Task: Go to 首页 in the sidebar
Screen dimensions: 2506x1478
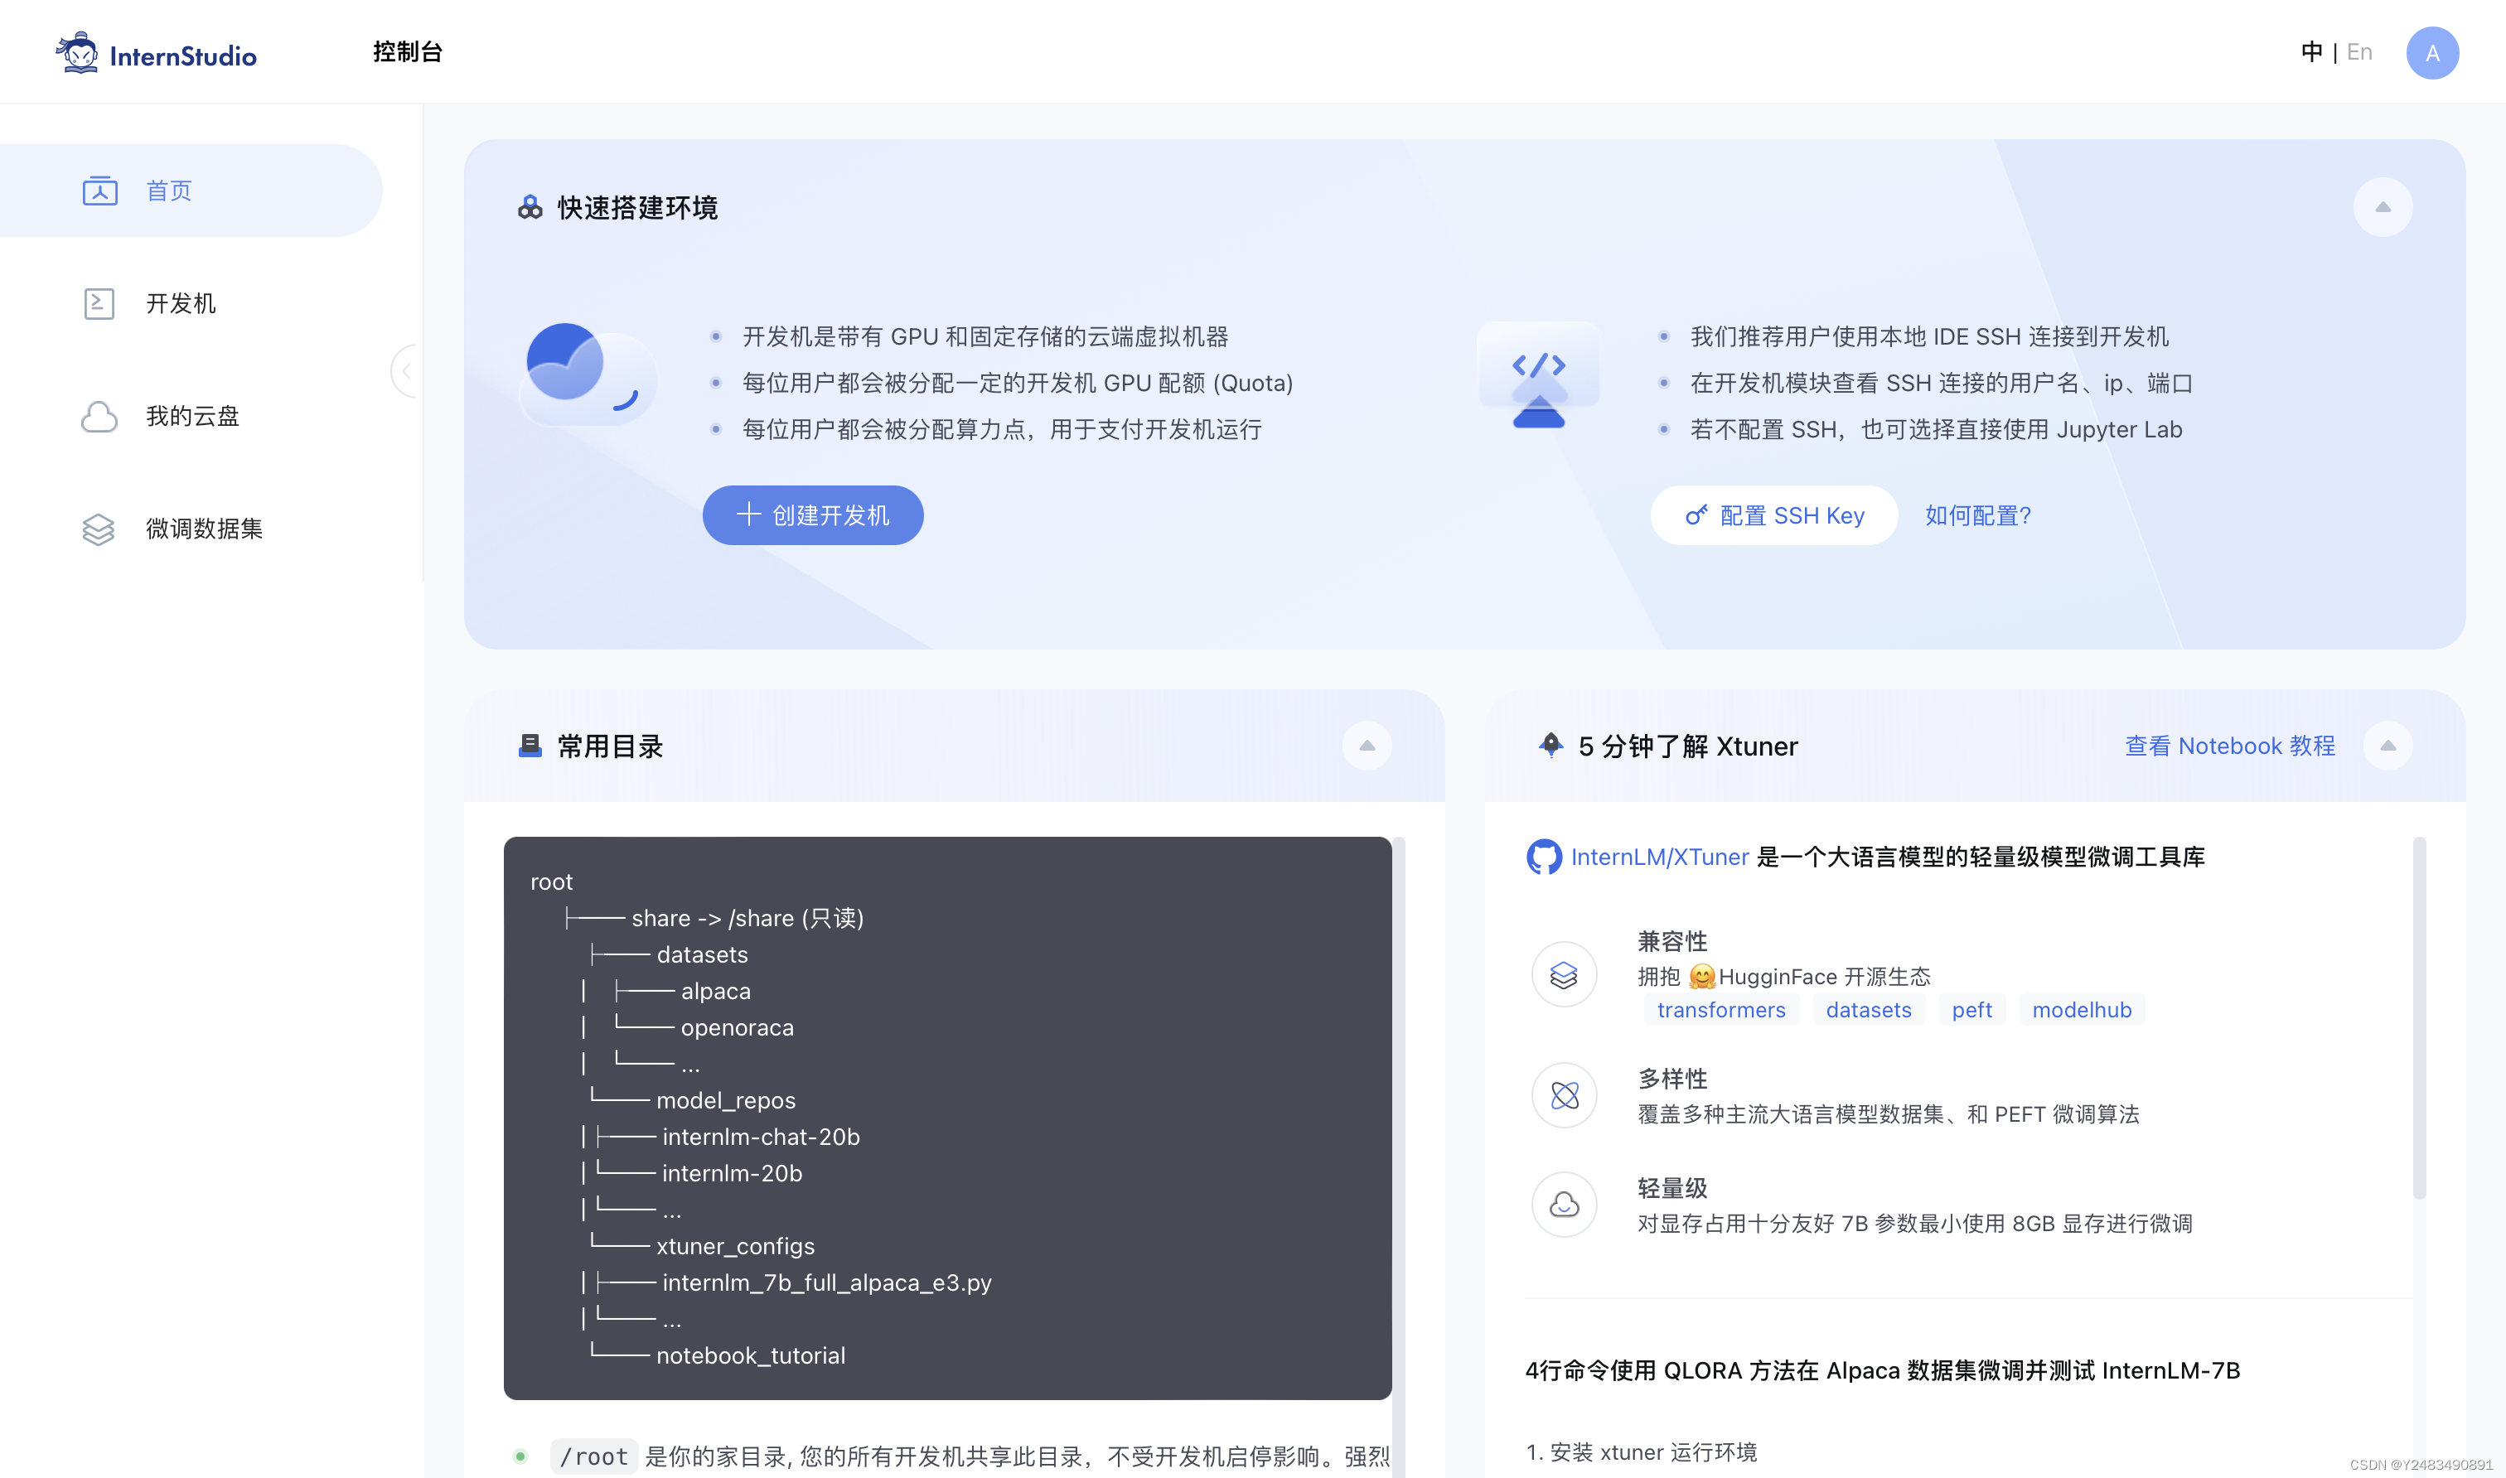Action: (191, 191)
